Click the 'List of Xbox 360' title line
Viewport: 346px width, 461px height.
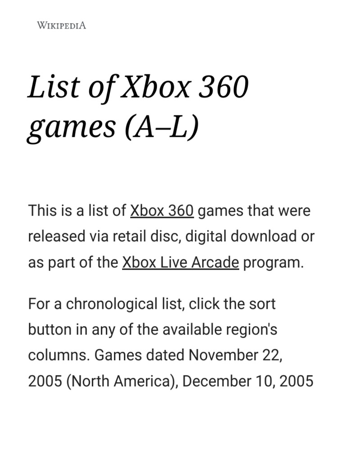[138, 87]
